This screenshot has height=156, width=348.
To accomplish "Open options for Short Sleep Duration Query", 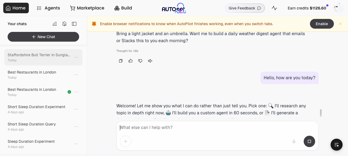I will (x=76, y=127).
